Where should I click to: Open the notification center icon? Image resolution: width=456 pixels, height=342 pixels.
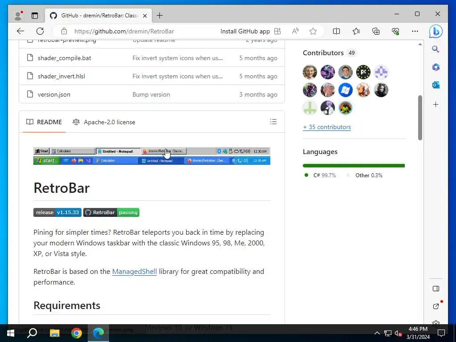441,333
